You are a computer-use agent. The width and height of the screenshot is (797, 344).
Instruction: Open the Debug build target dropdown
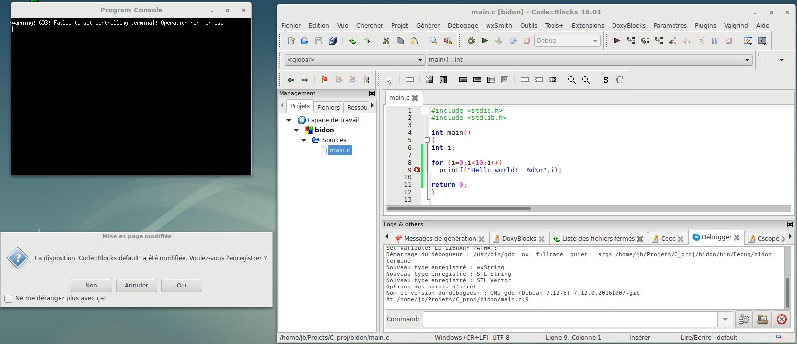(x=567, y=41)
